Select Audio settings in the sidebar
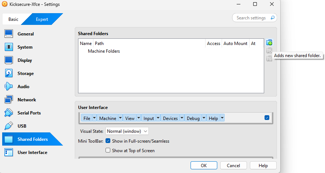 click(x=23, y=87)
